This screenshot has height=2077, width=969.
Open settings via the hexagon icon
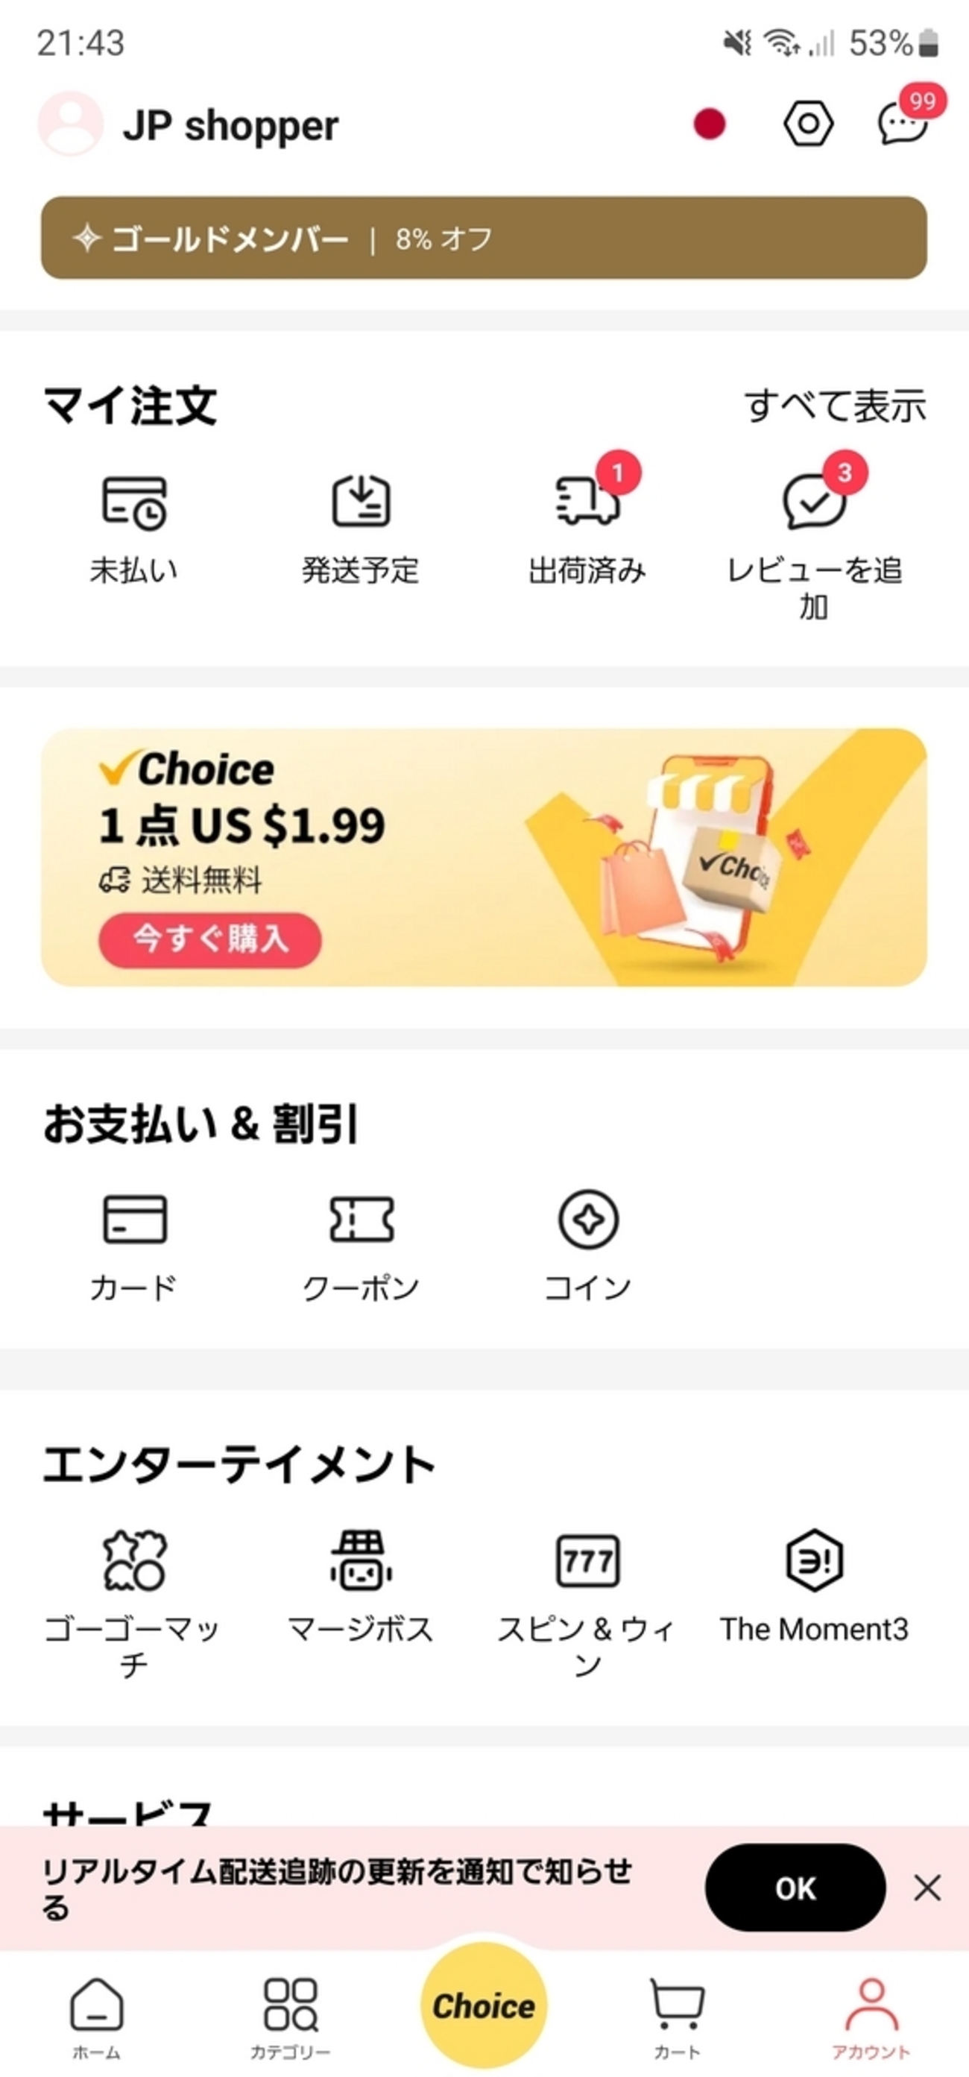point(807,125)
